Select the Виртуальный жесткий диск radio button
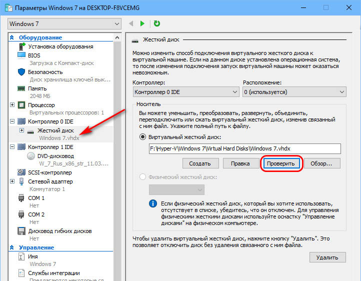The height and width of the screenshot is (281, 361). (x=142, y=137)
